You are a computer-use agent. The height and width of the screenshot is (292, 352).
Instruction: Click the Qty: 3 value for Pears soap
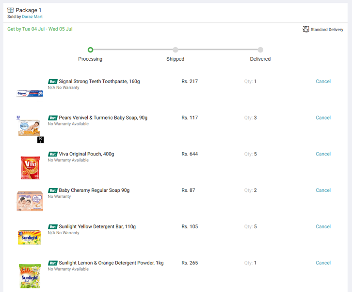pyautogui.click(x=250, y=118)
